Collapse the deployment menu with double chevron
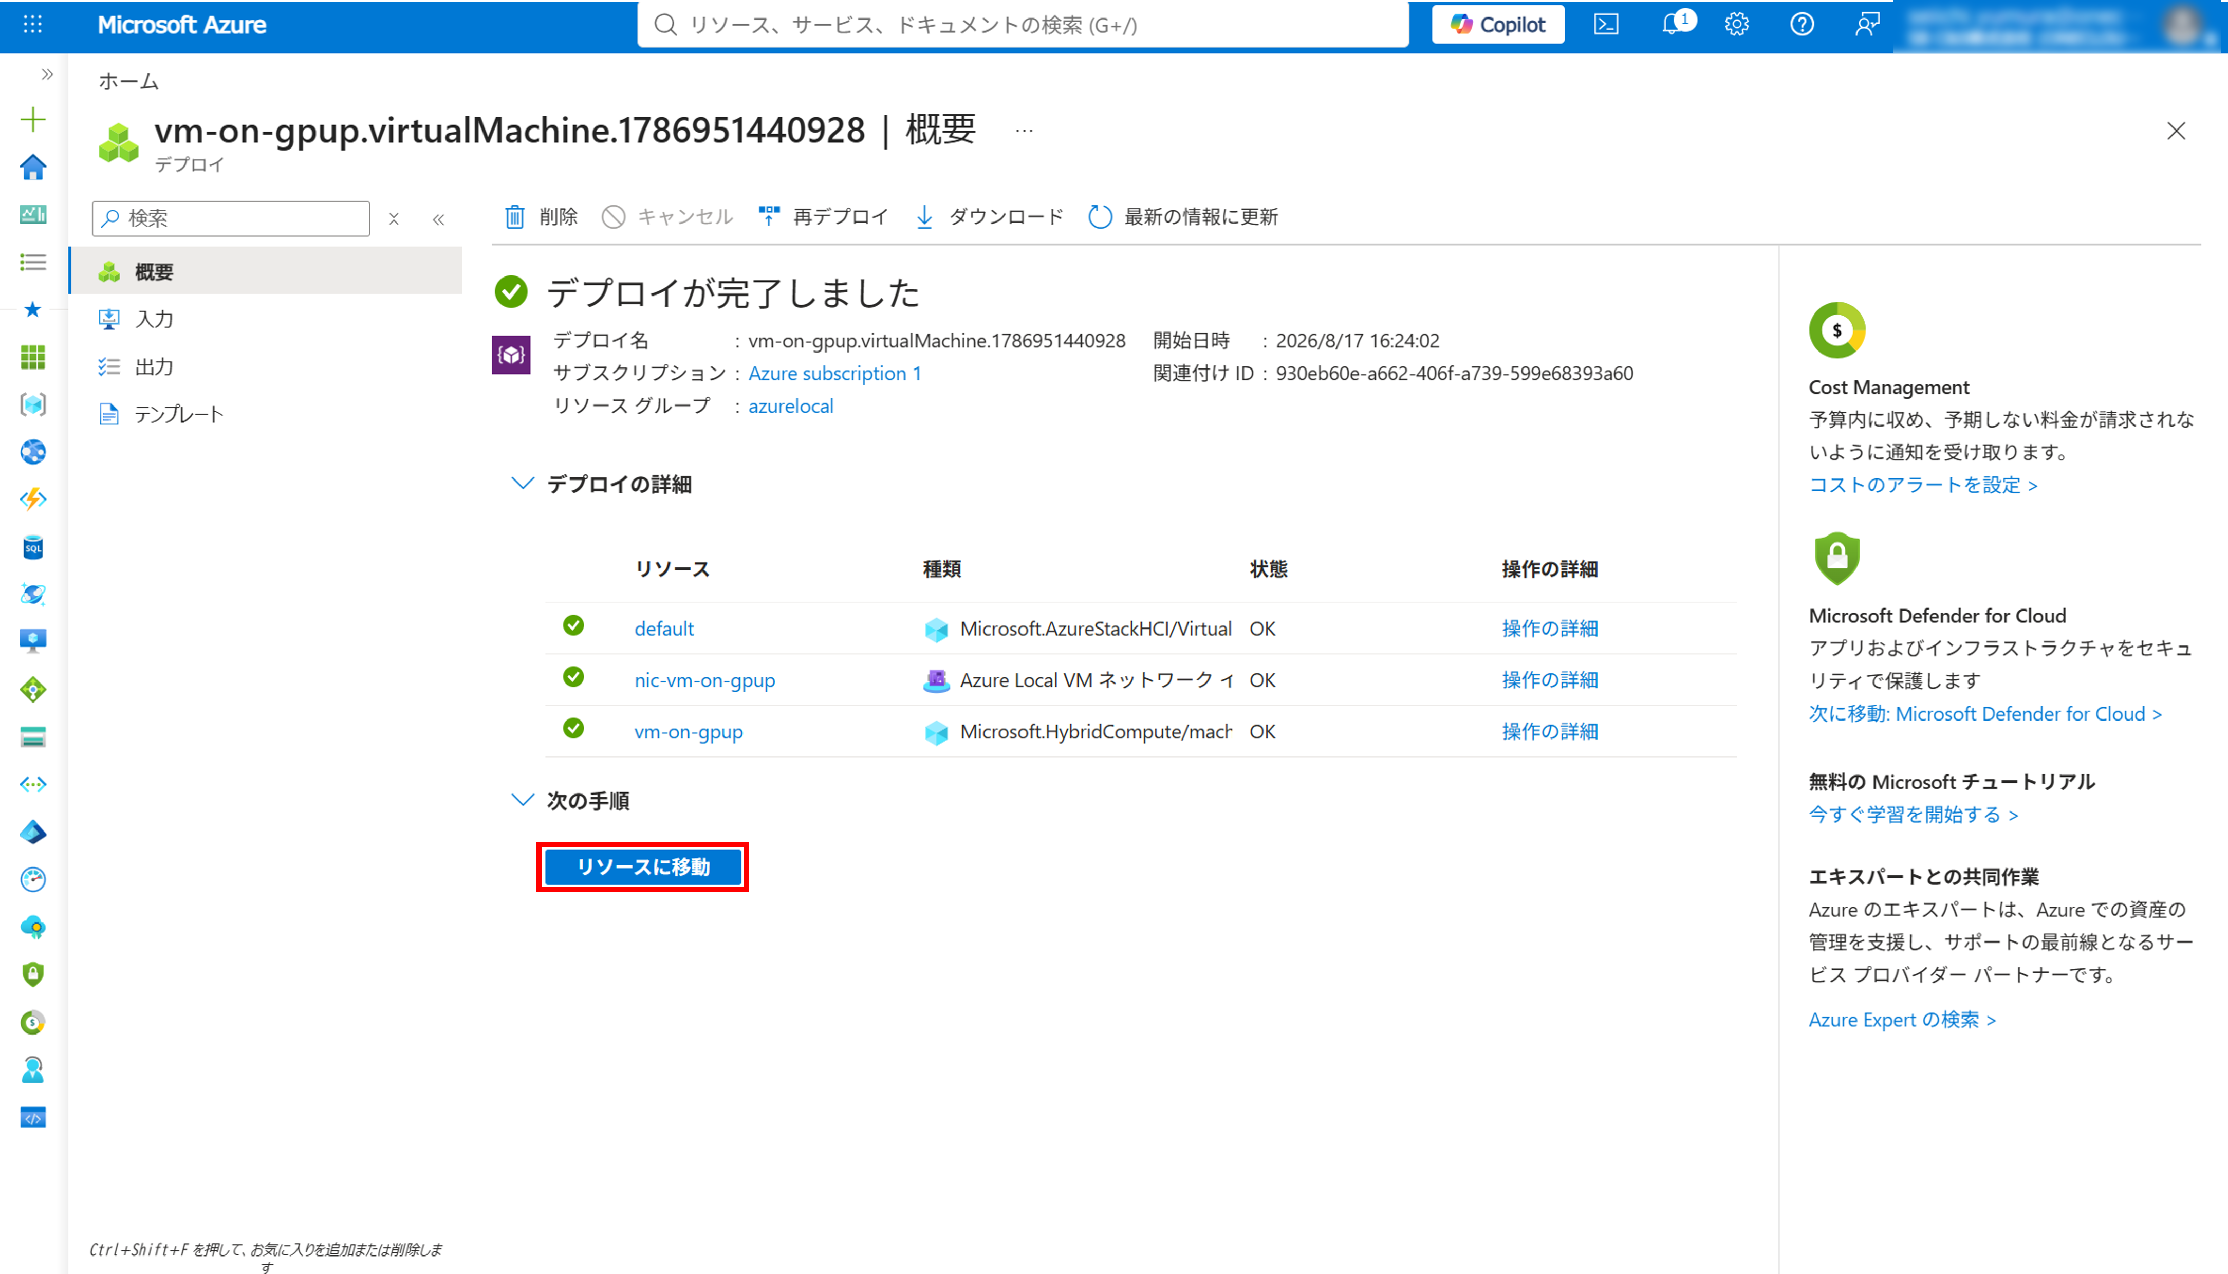Screen dimensions: 2228x1274 coord(438,219)
